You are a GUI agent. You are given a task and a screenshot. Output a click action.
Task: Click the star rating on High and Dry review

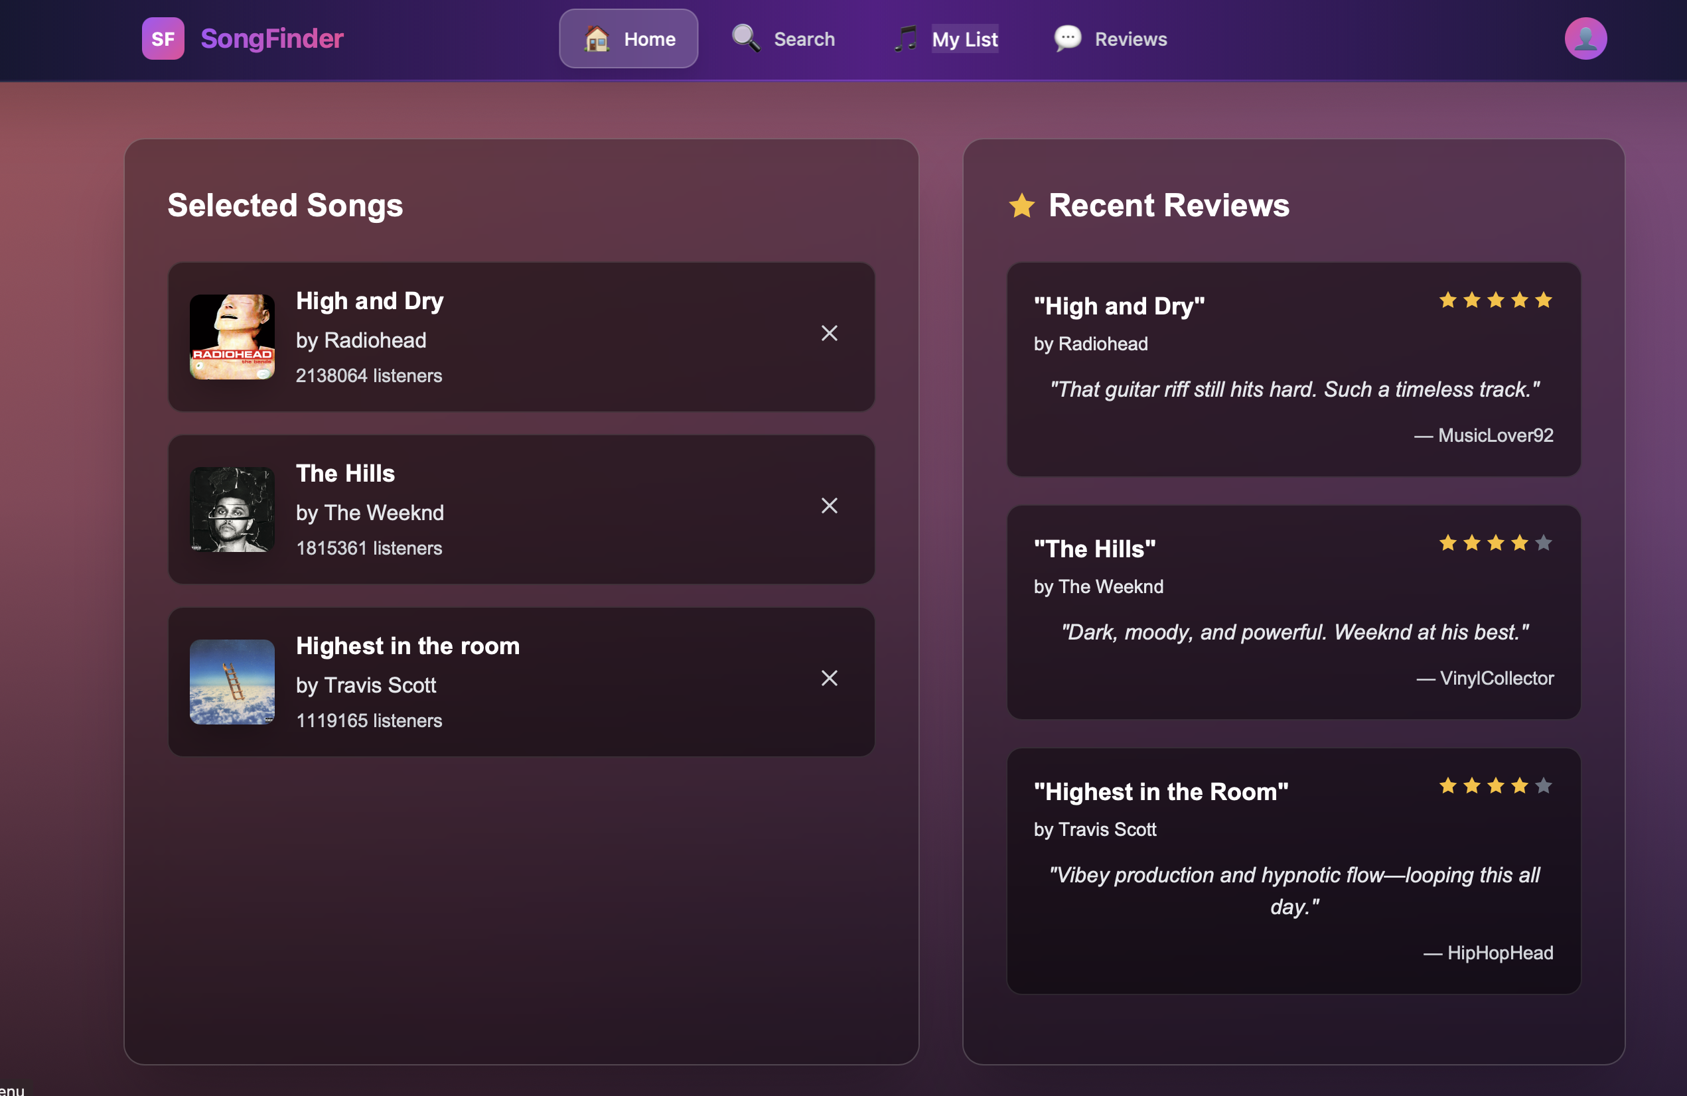(1496, 301)
